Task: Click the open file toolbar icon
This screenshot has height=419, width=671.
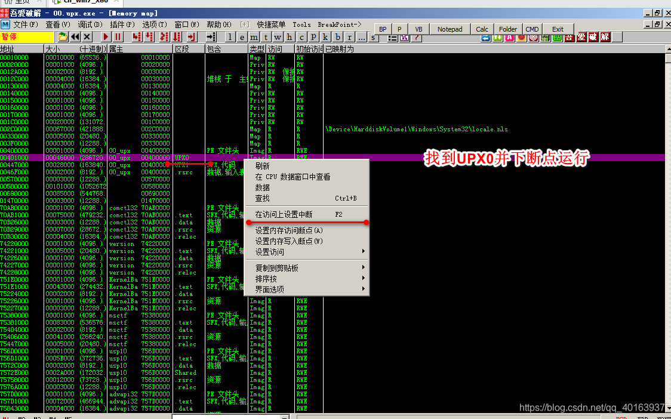Action: coord(63,37)
